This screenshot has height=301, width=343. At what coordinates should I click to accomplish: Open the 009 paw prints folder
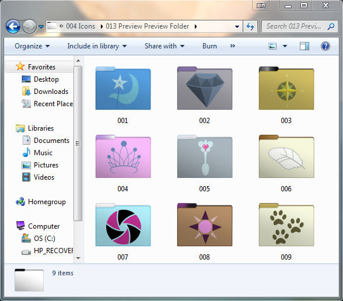(x=286, y=225)
